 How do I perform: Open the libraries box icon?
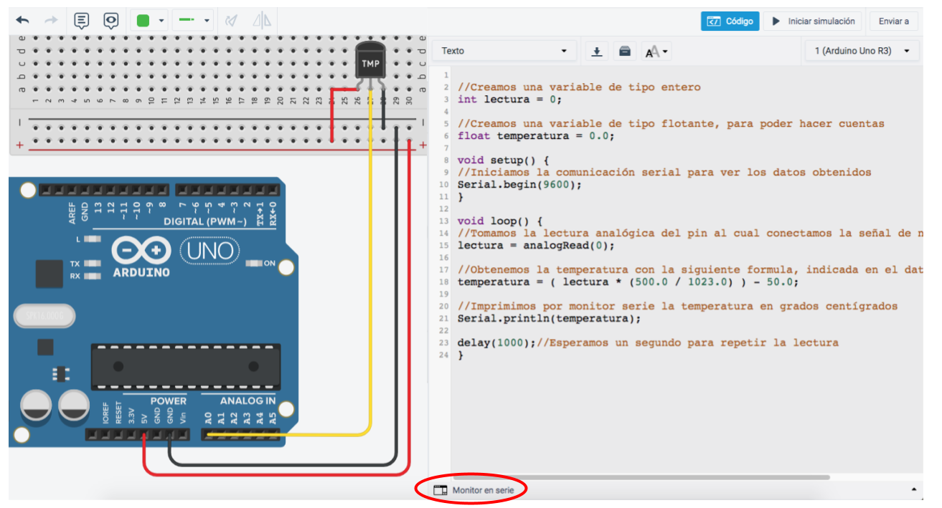[x=624, y=51]
